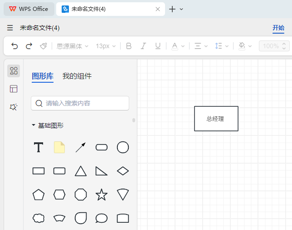Image resolution: width=292 pixels, height=230 pixels.
Task: Click the redo arrow icon
Action: pyautogui.click(x=29, y=46)
